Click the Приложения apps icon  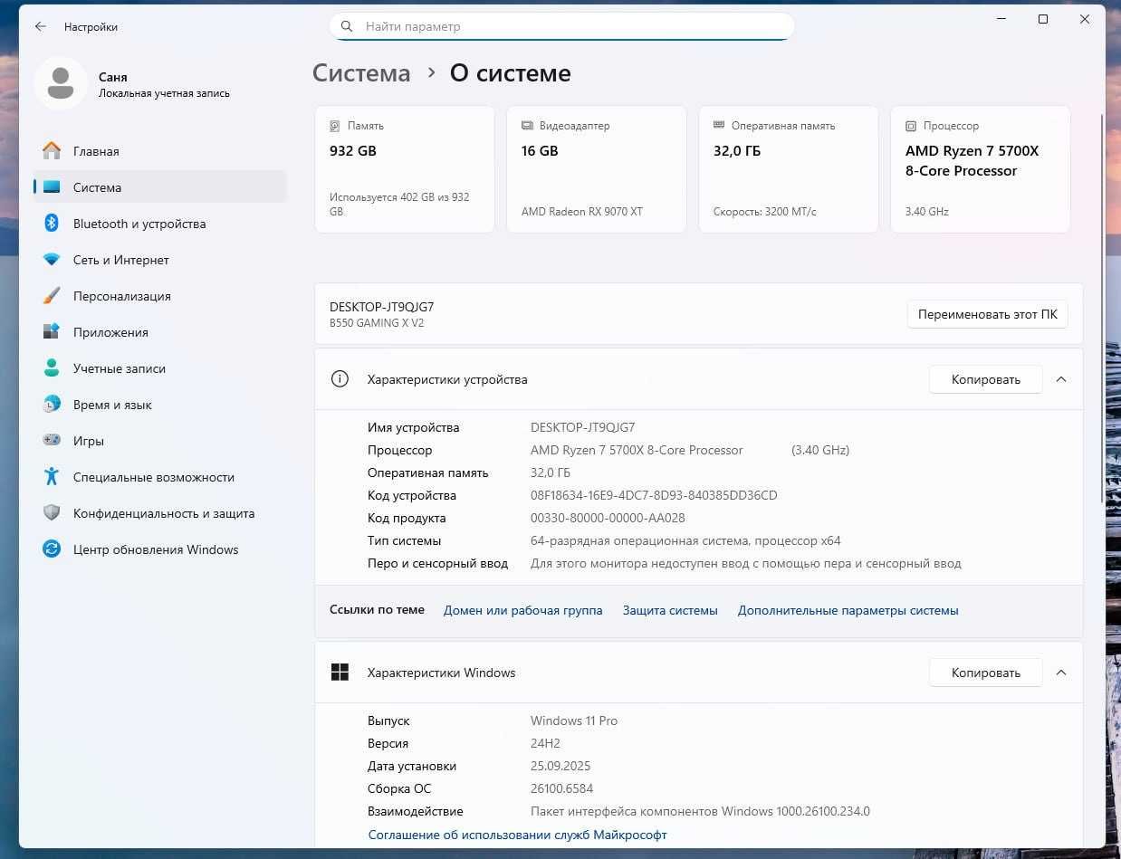click(x=52, y=332)
